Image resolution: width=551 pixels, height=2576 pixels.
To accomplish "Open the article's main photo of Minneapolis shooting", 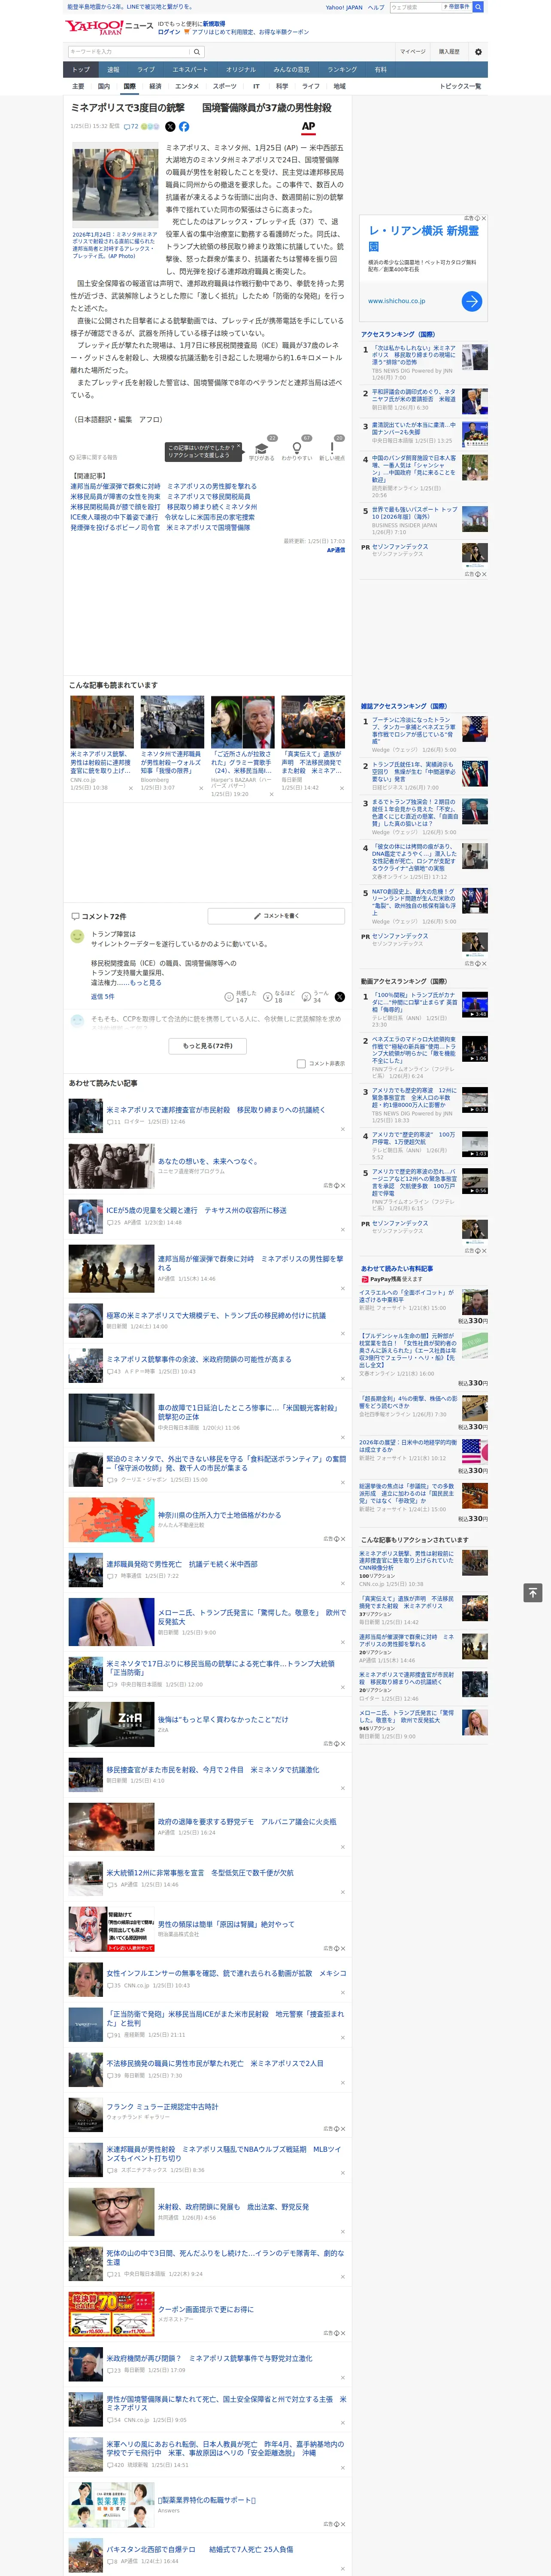I will pyautogui.click(x=115, y=186).
